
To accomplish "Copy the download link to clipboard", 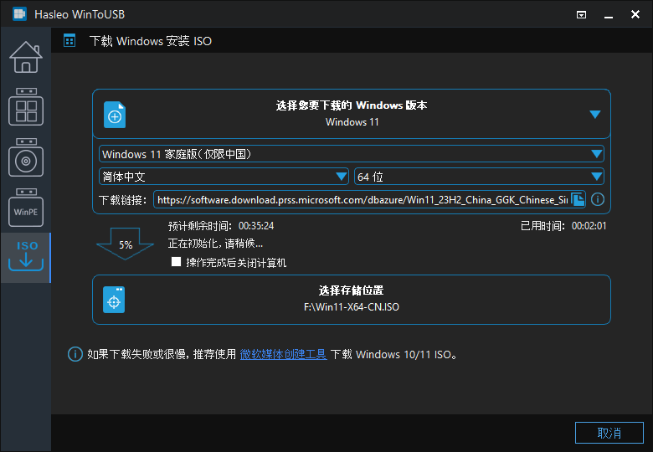I will coord(578,199).
